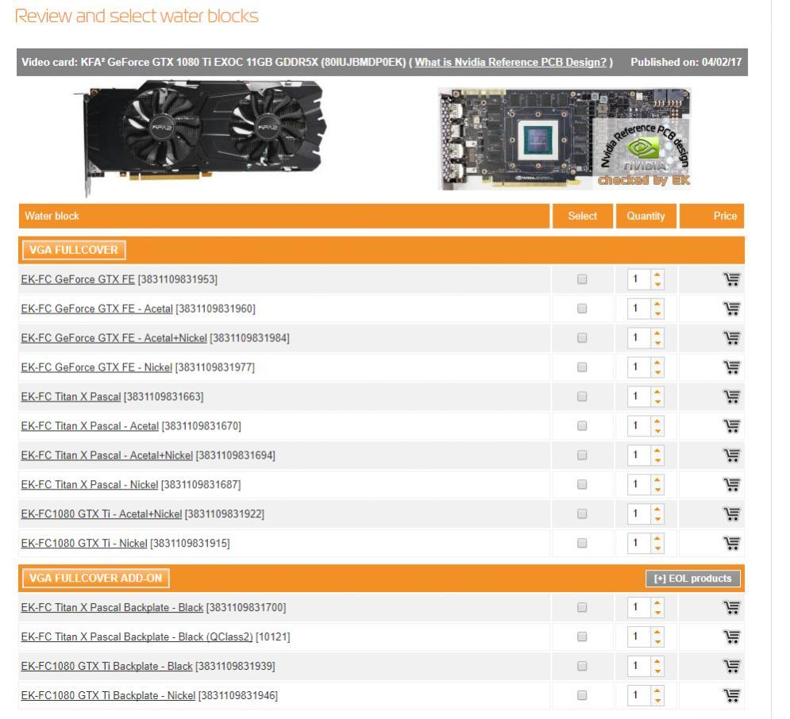Viewport: 790px width, 719px height.
Task: Tick checkbox for GTX FE - Acetal [3831109831960]
Action: 582,308
